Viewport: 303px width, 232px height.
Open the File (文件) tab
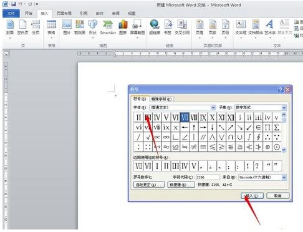click(11, 13)
